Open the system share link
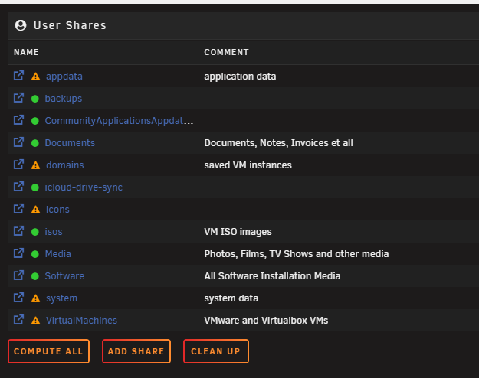 (x=62, y=298)
